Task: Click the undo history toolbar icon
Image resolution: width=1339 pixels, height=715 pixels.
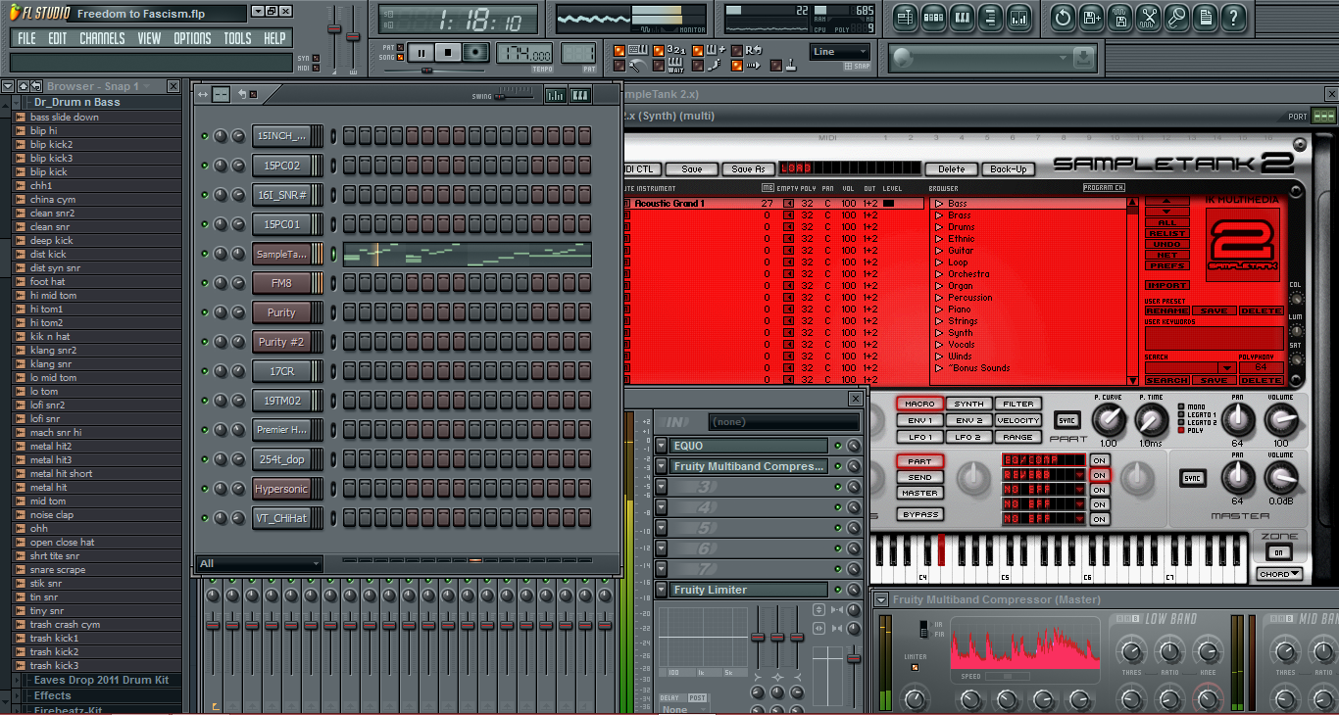Action: pyautogui.click(x=1063, y=18)
